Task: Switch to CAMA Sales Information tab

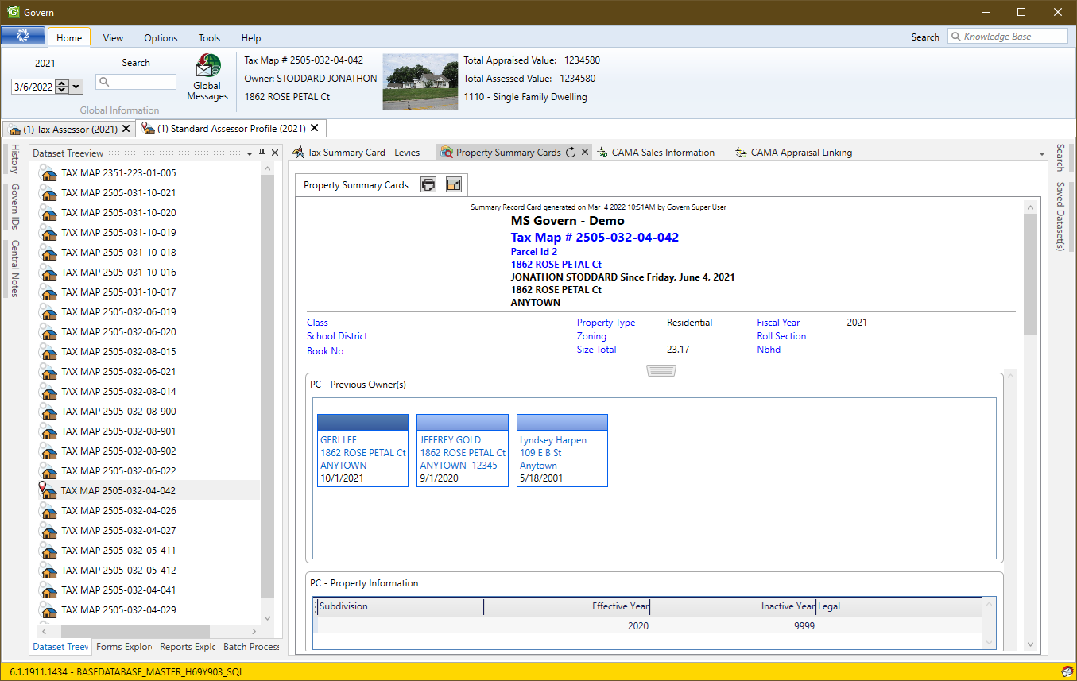Action: coord(662,153)
